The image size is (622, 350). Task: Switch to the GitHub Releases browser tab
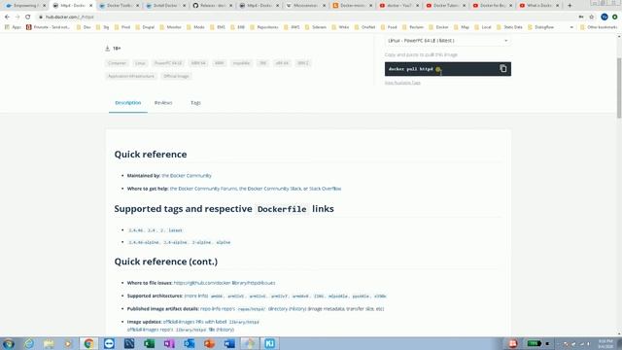point(212,6)
